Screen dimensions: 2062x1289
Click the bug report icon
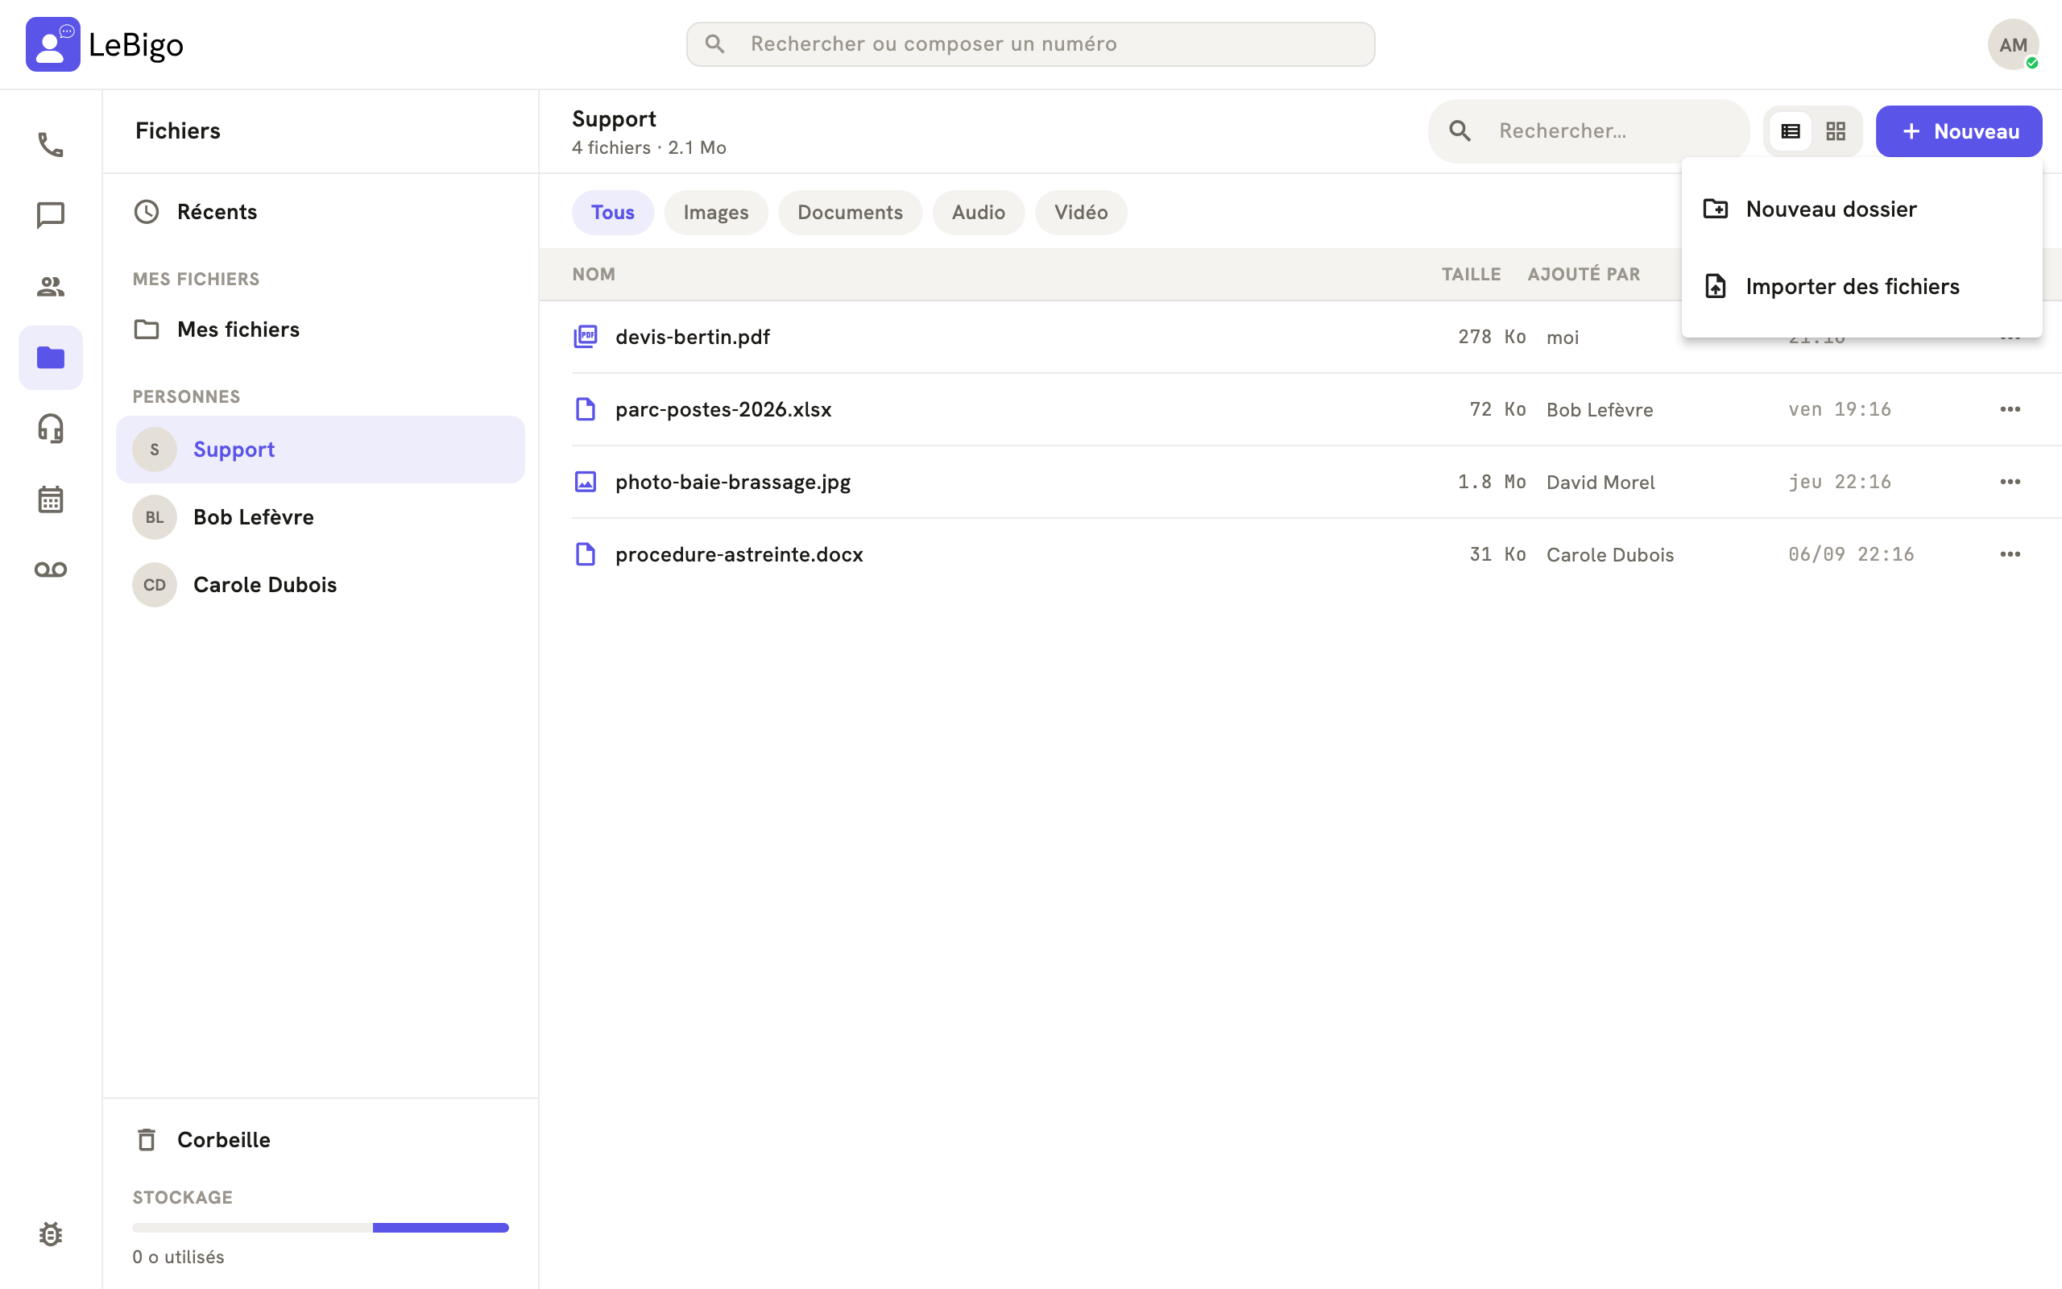(50, 1233)
